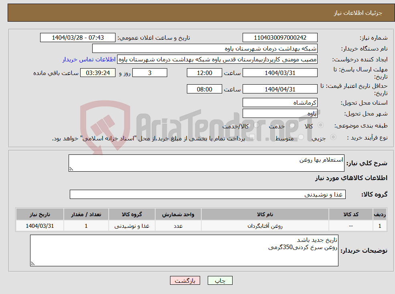Screen dimensions: 395x294
Task: Click buyer organization name field
Action: click(205, 49)
